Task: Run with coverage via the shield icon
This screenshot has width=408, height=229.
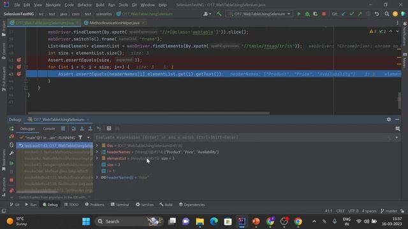Action: click(x=316, y=14)
